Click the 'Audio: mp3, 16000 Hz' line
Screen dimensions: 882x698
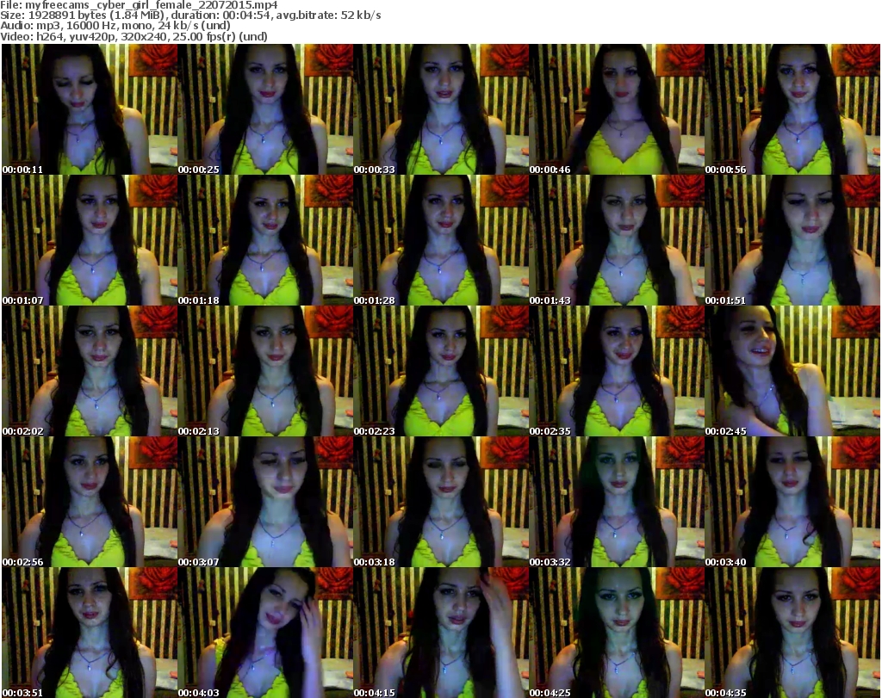tap(115, 26)
